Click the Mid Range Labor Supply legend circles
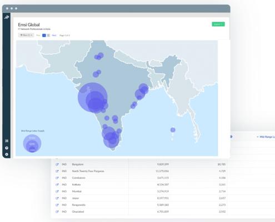This screenshot has width=275, height=222. pyautogui.click(x=32, y=143)
